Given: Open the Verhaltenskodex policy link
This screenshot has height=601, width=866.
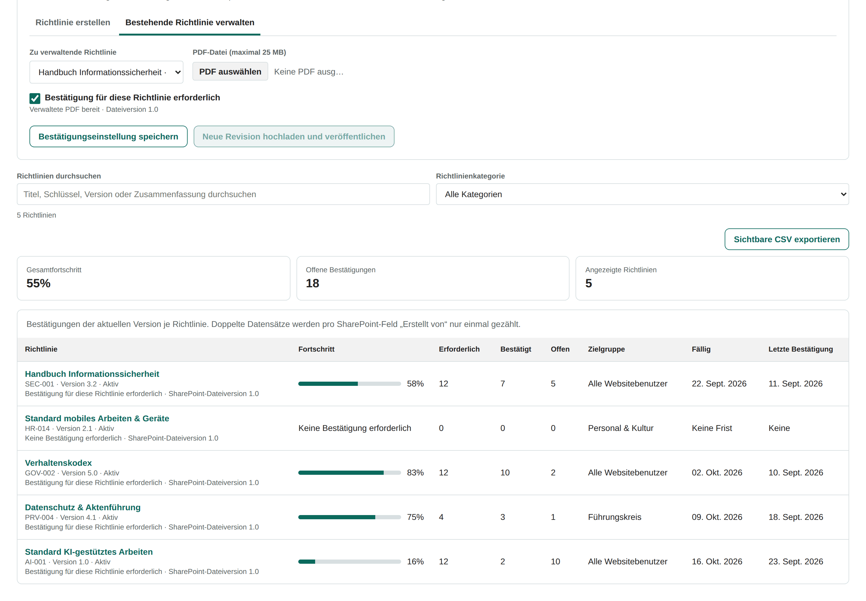Looking at the screenshot, I should click(58, 463).
